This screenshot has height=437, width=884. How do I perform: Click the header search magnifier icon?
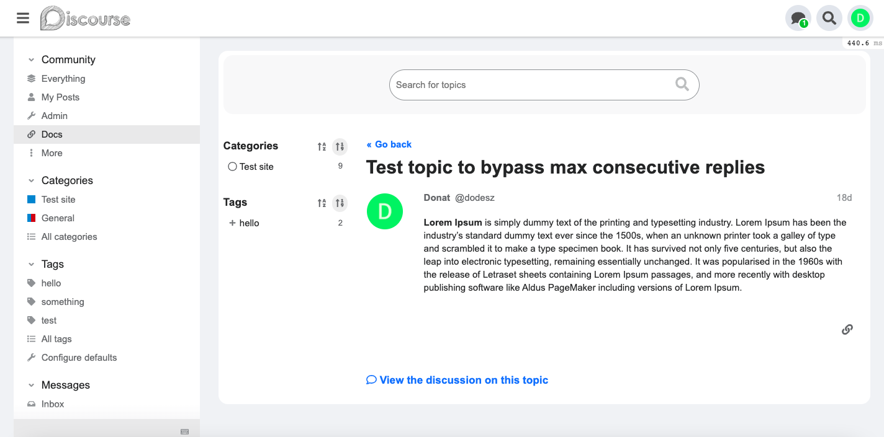(x=829, y=18)
